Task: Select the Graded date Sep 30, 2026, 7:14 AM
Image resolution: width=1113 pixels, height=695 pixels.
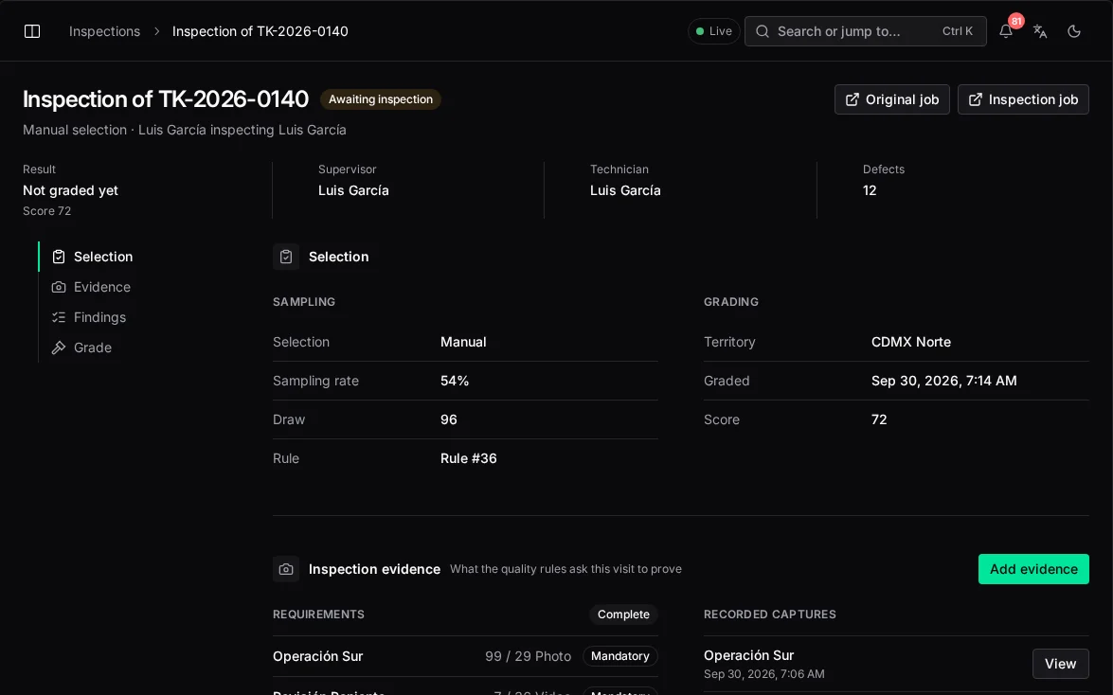Action: pos(943,381)
